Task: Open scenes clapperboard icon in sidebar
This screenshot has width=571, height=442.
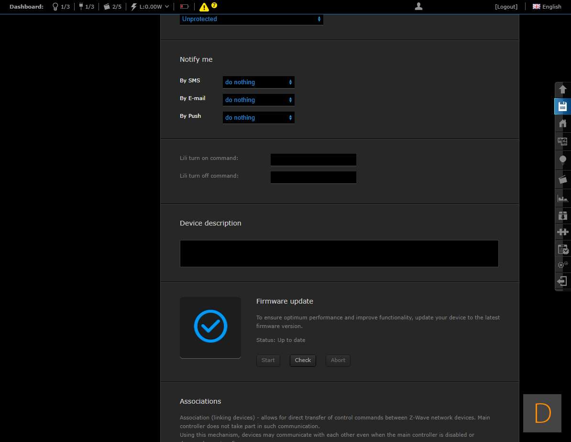Action: pos(562,180)
